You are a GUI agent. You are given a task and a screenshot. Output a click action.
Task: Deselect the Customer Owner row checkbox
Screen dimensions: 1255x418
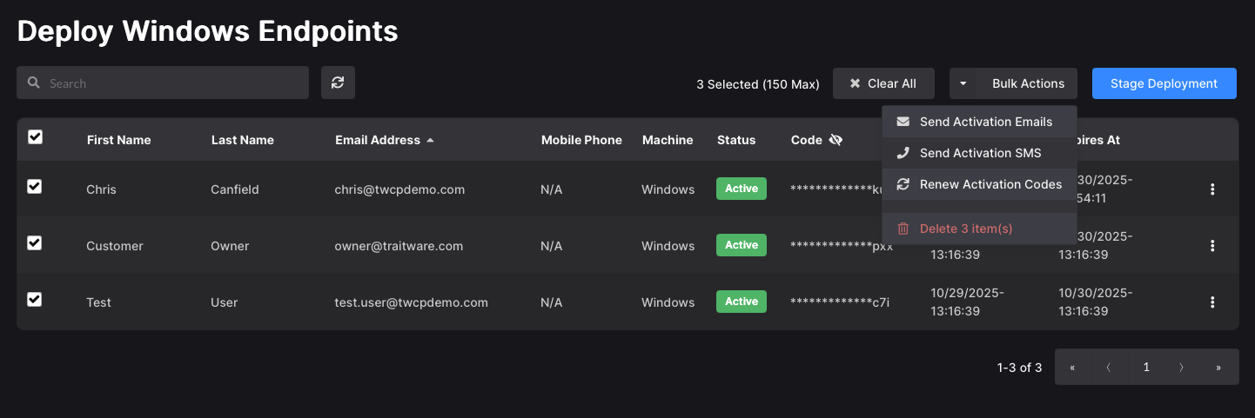(x=35, y=242)
